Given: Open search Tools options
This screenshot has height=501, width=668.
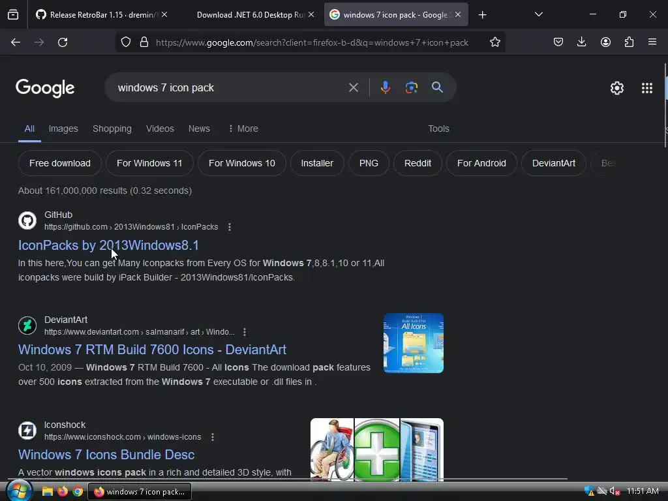Looking at the screenshot, I should click(438, 129).
